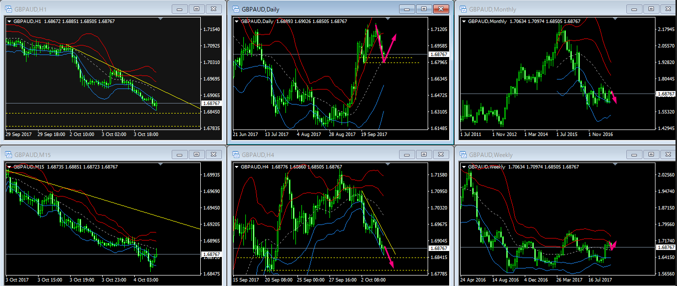Viewport: 677px width, 286px height.
Task: Close the GBPAUD,Daily chart window
Action: point(440,9)
